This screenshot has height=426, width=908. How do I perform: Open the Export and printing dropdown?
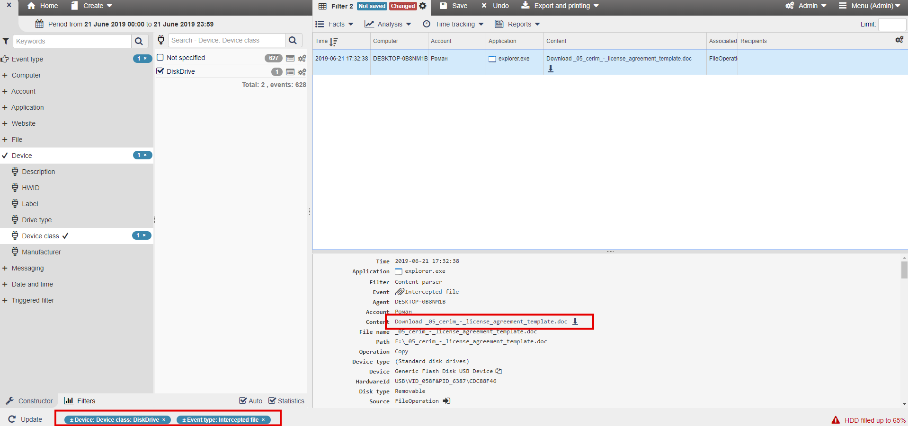click(x=561, y=6)
